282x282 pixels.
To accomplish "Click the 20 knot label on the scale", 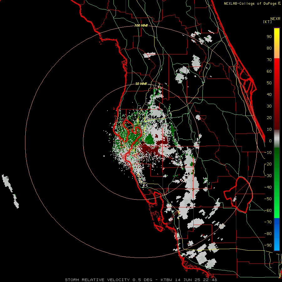I will [269, 118].
